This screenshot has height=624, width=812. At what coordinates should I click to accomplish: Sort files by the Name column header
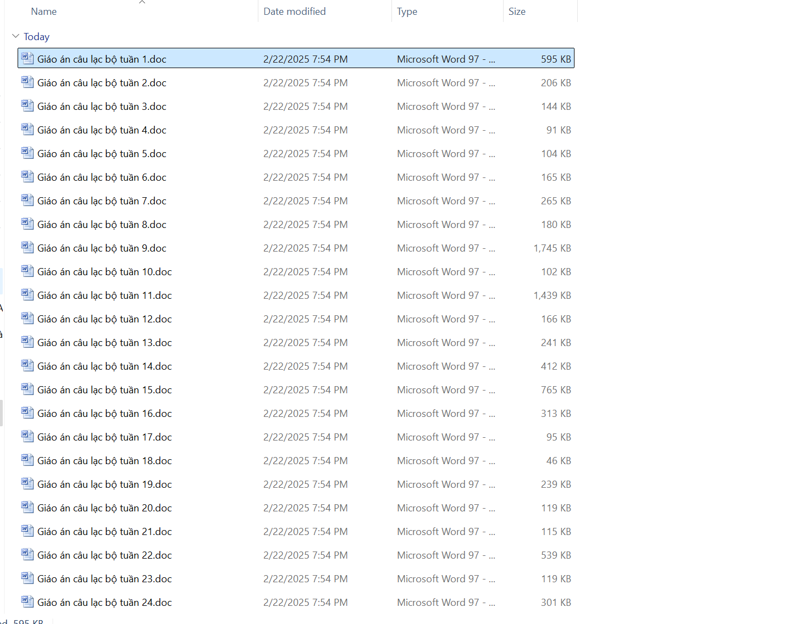[x=44, y=12]
